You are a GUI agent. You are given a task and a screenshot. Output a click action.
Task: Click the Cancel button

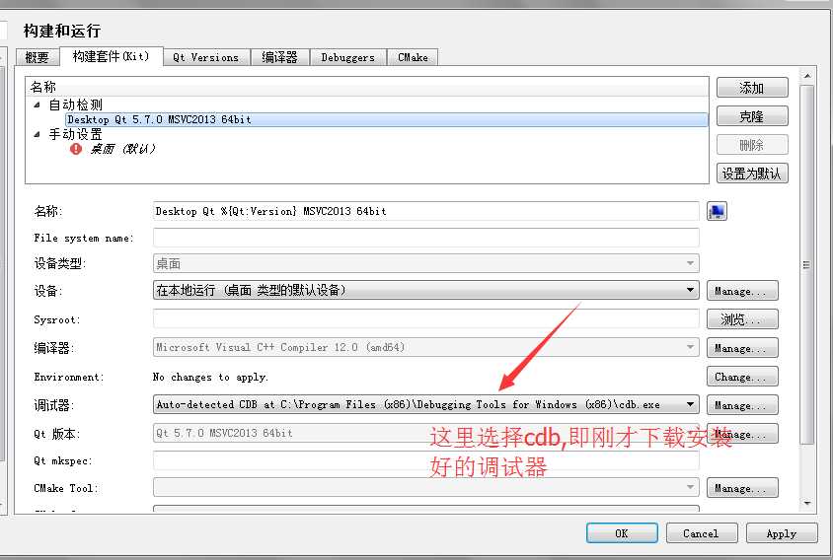pyautogui.click(x=702, y=533)
